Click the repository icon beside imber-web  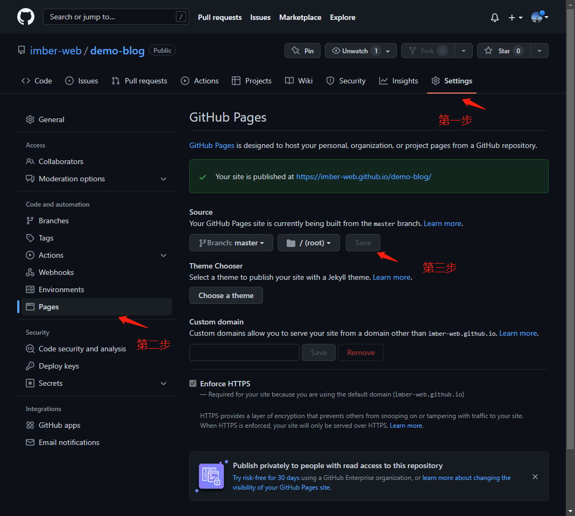22,50
